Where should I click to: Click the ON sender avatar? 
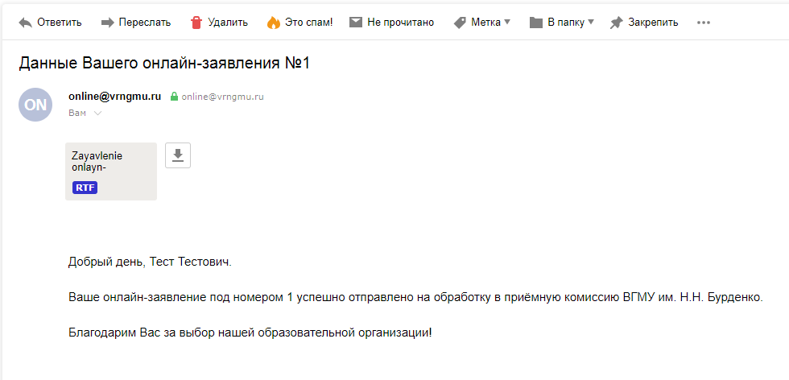click(x=35, y=105)
